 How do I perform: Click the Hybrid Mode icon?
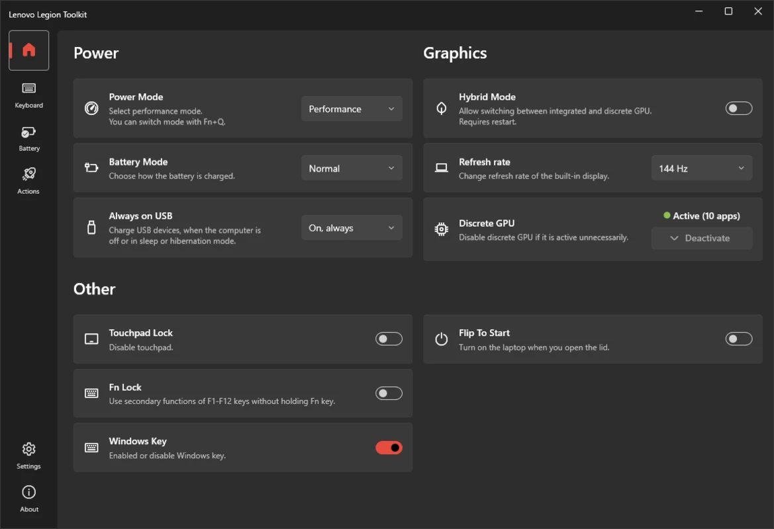pyautogui.click(x=442, y=108)
